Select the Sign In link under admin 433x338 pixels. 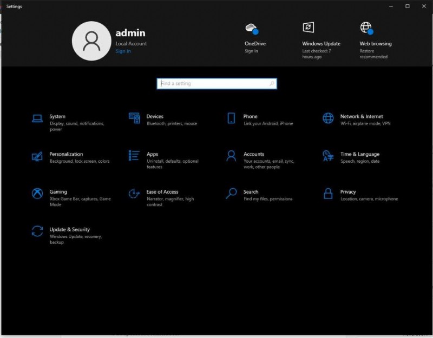(123, 51)
